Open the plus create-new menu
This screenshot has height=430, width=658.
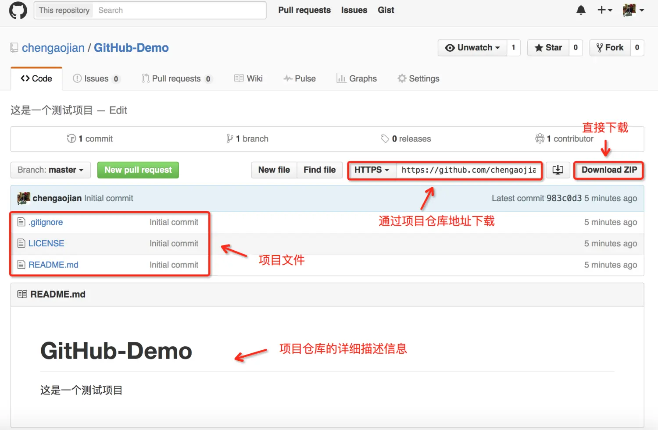tap(605, 10)
